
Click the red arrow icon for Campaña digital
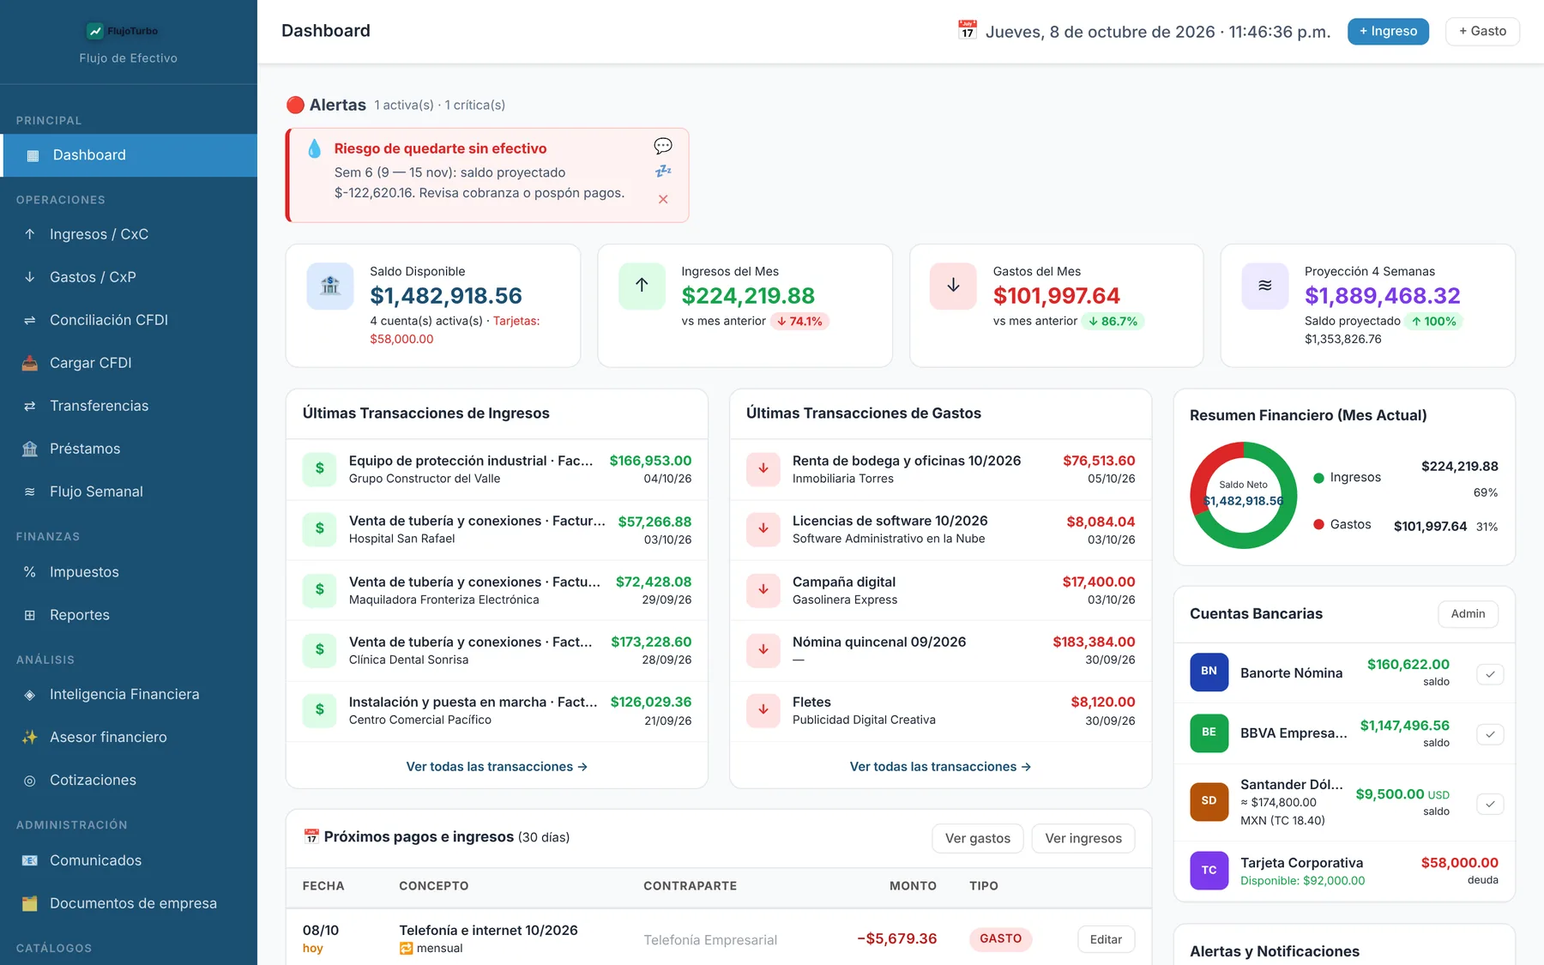tap(763, 589)
